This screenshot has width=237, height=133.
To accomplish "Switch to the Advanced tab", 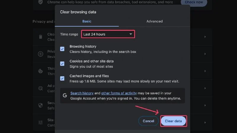I will (x=154, y=21).
